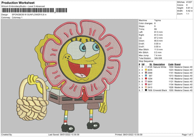194x137 pixels.
Task: Click the SpongeBob embroidery design preview
Action: (x=70, y=76)
